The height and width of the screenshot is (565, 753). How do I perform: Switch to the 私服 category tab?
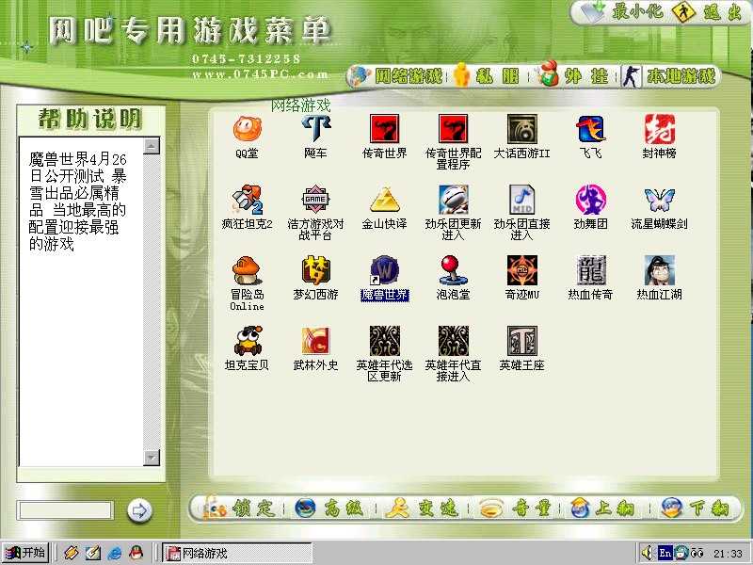[488, 76]
